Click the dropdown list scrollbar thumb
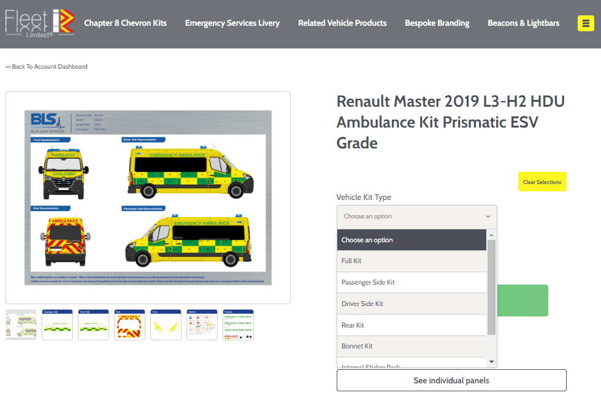This screenshot has width=601, height=406. pyautogui.click(x=491, y=287)
